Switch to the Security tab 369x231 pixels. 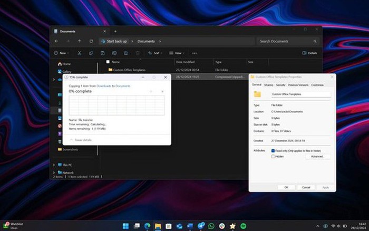click(280, 85)
